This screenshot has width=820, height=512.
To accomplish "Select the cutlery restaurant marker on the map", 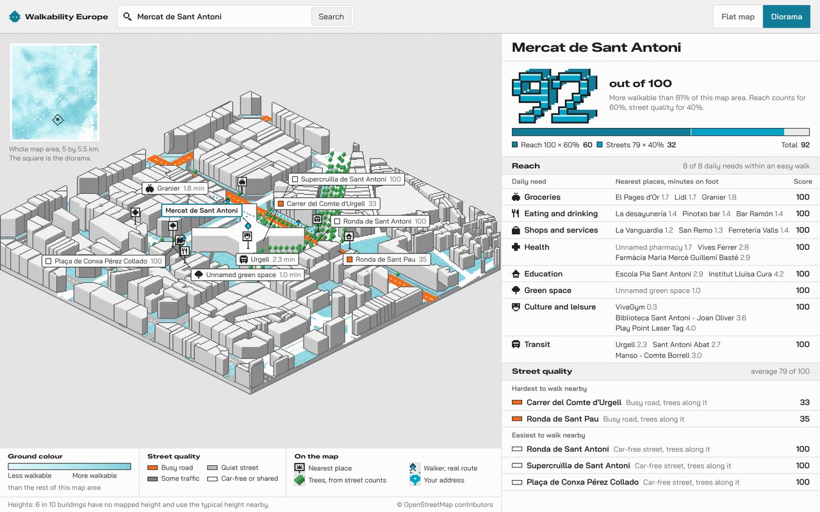I will [x=184, y=252].
